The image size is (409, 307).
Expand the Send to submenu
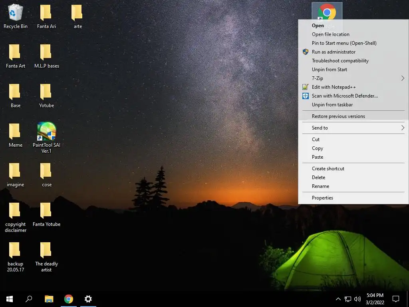[x=353, y=128]
